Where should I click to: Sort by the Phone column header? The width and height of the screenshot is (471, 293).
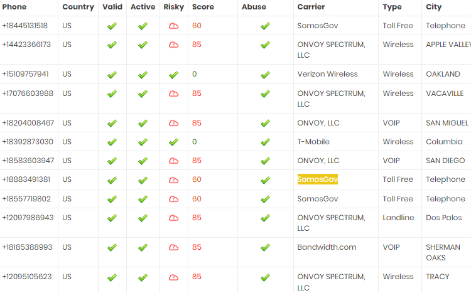pyautogui.click(x=14, y=7)
